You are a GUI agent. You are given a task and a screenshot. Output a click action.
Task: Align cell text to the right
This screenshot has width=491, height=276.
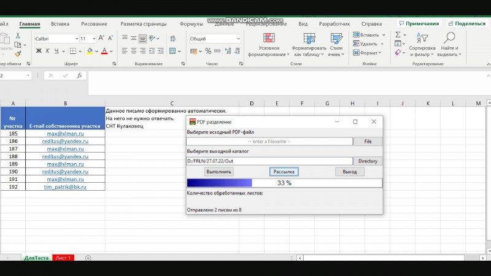click(143, 51)
